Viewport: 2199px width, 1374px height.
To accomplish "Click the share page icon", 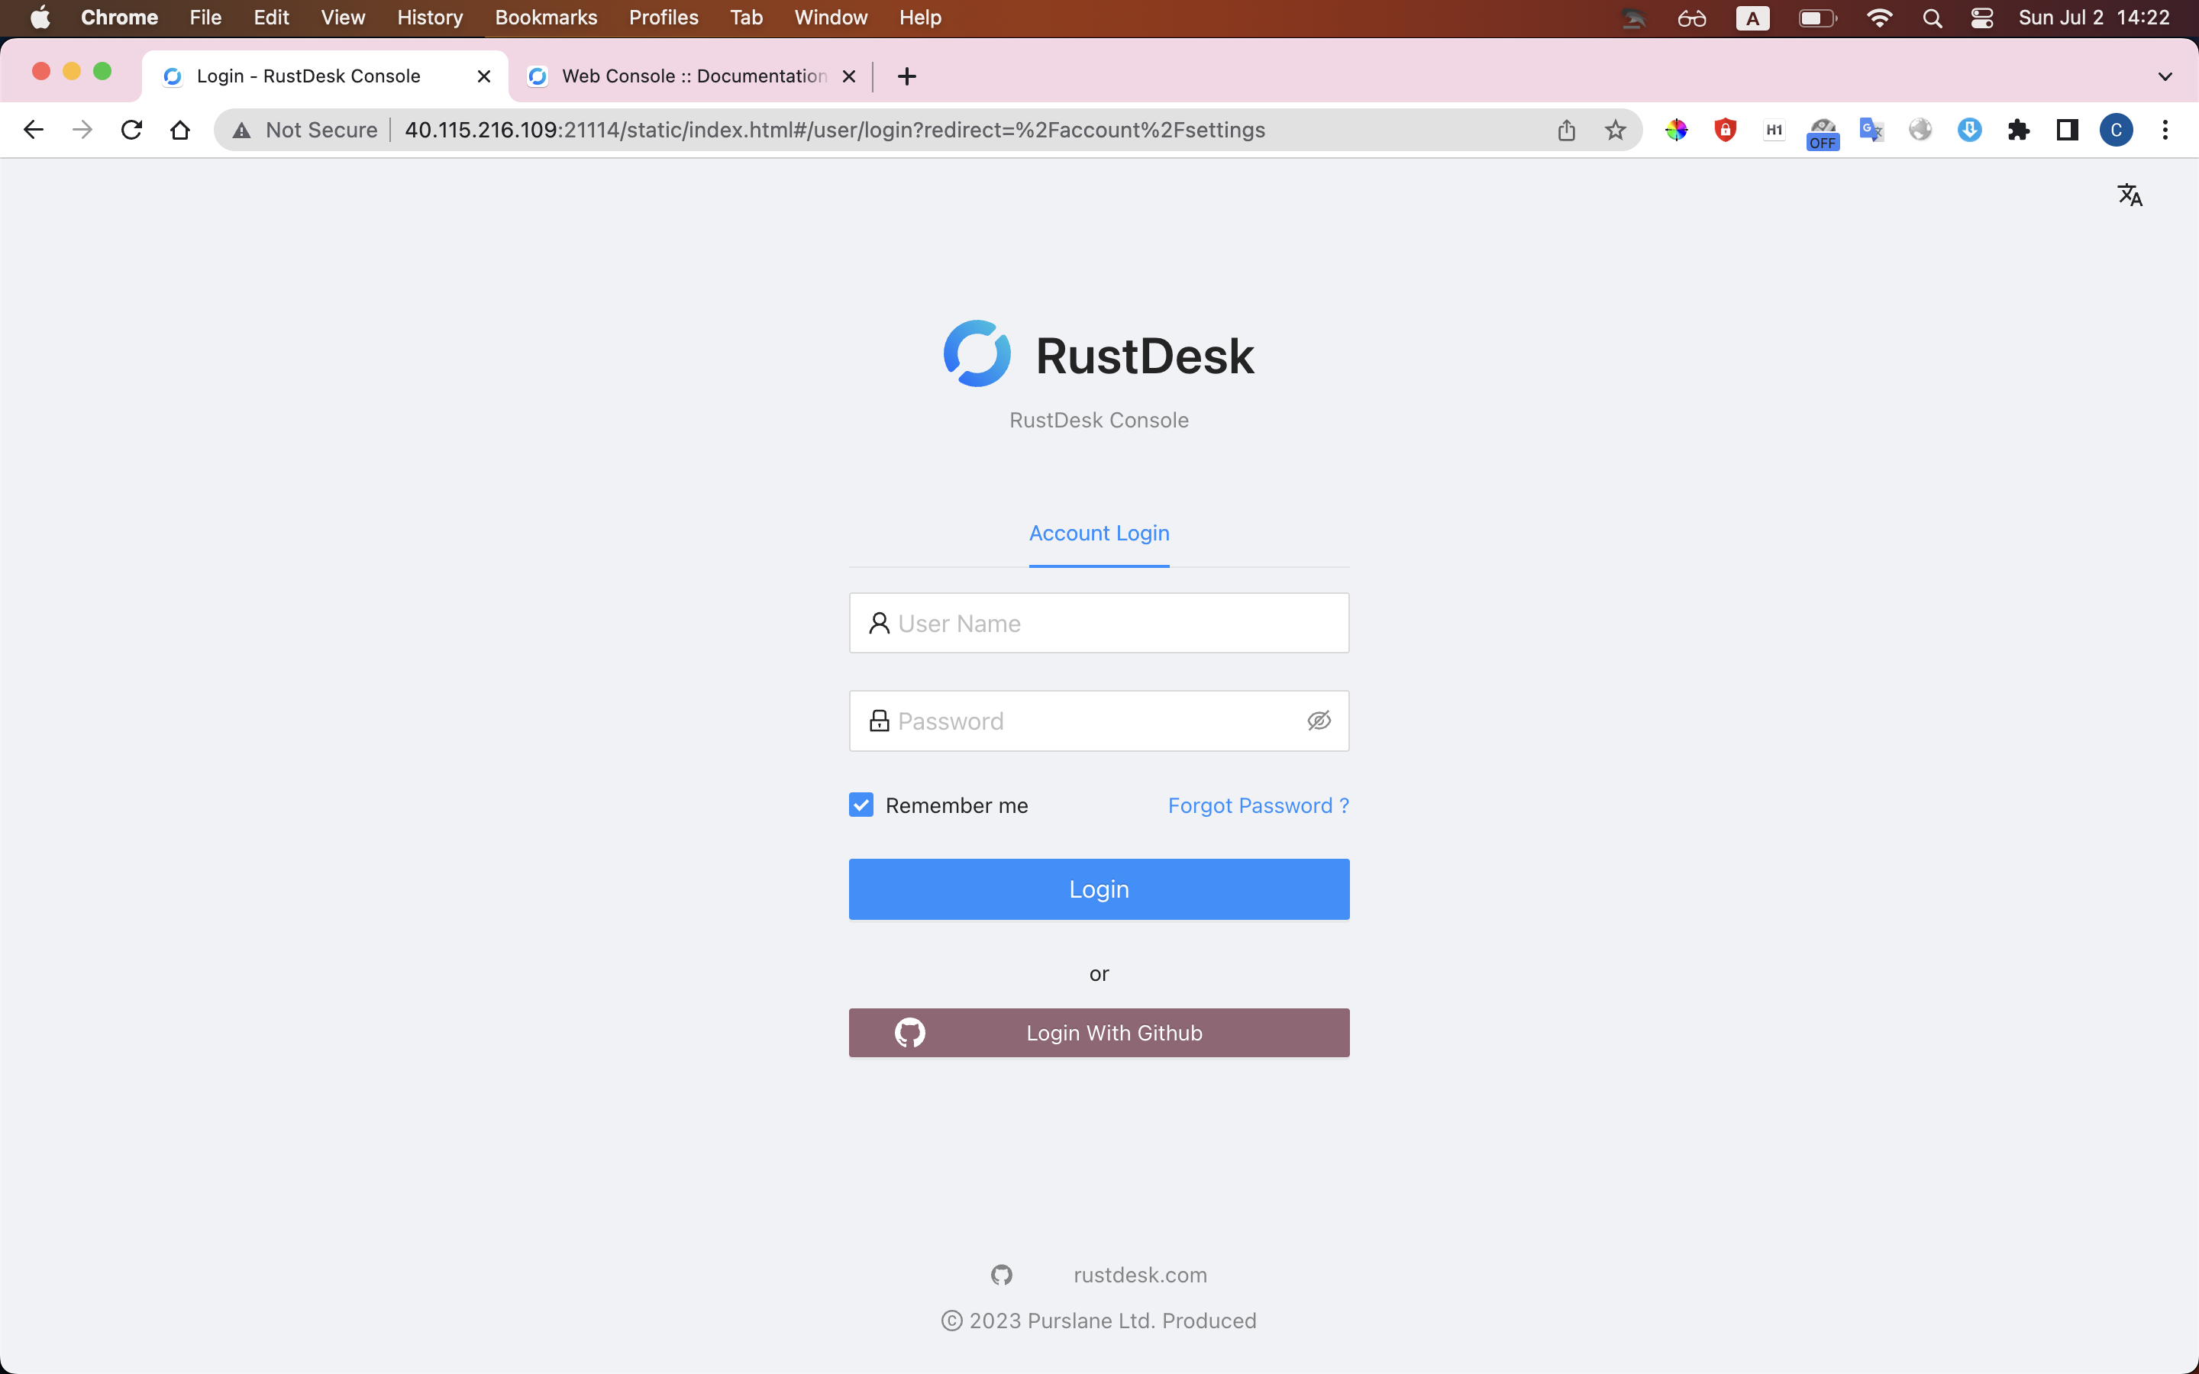I will tap(1566, 130).
